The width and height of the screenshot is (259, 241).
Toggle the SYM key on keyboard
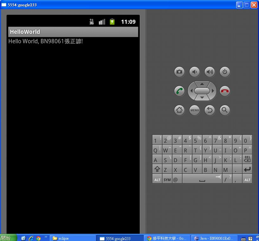(167, 179)
